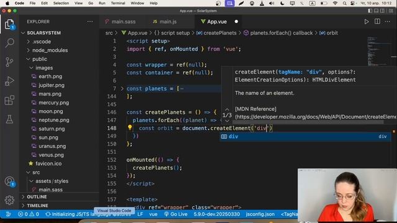Open Explorer more actions ellipsis
This screenshot has height=223, width=397.
pos(90,22)
